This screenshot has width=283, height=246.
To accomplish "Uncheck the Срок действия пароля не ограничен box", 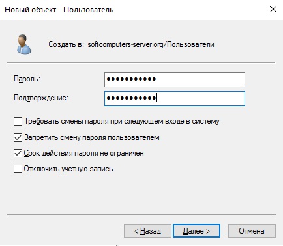I will [18, 153].
